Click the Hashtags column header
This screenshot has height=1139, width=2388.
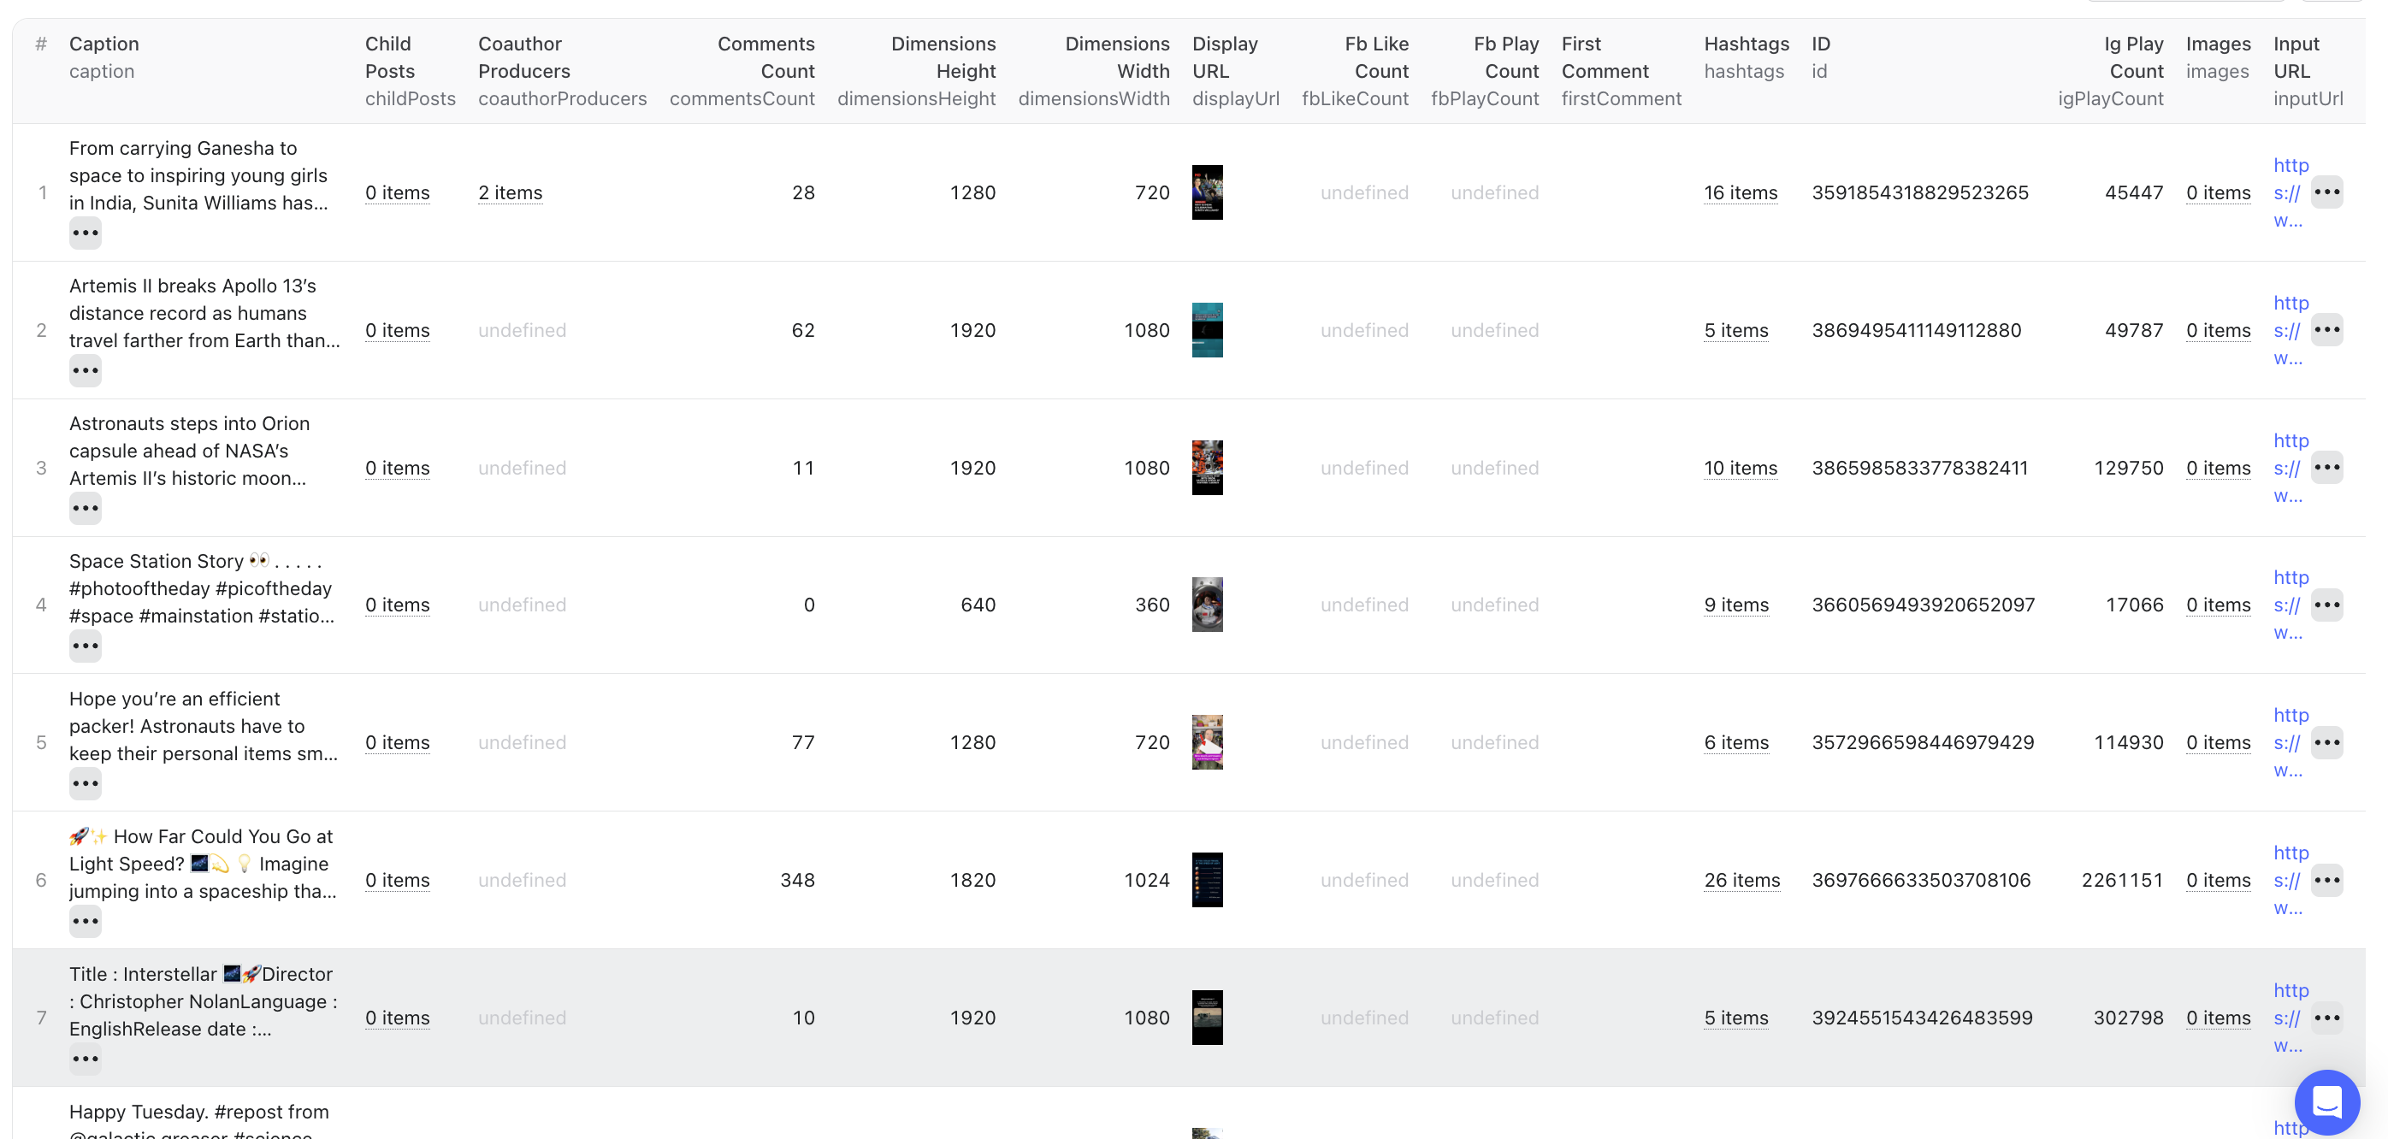coord(1747,56)
